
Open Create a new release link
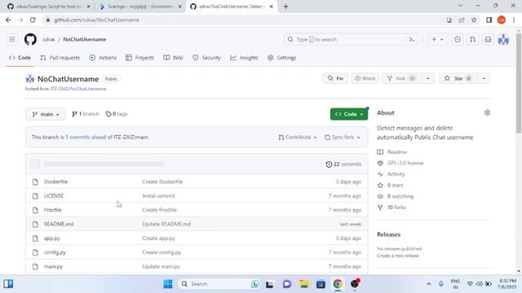[x=398, y=256]
